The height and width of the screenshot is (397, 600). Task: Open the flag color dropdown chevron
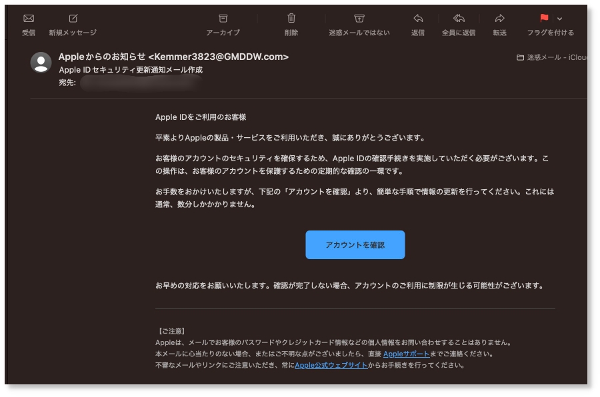(x=560, y=19)
